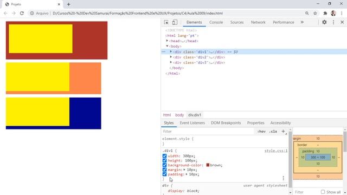347x195 pixels.
Task: Expand the div class div1 node
Action: [x=171, y=51]
